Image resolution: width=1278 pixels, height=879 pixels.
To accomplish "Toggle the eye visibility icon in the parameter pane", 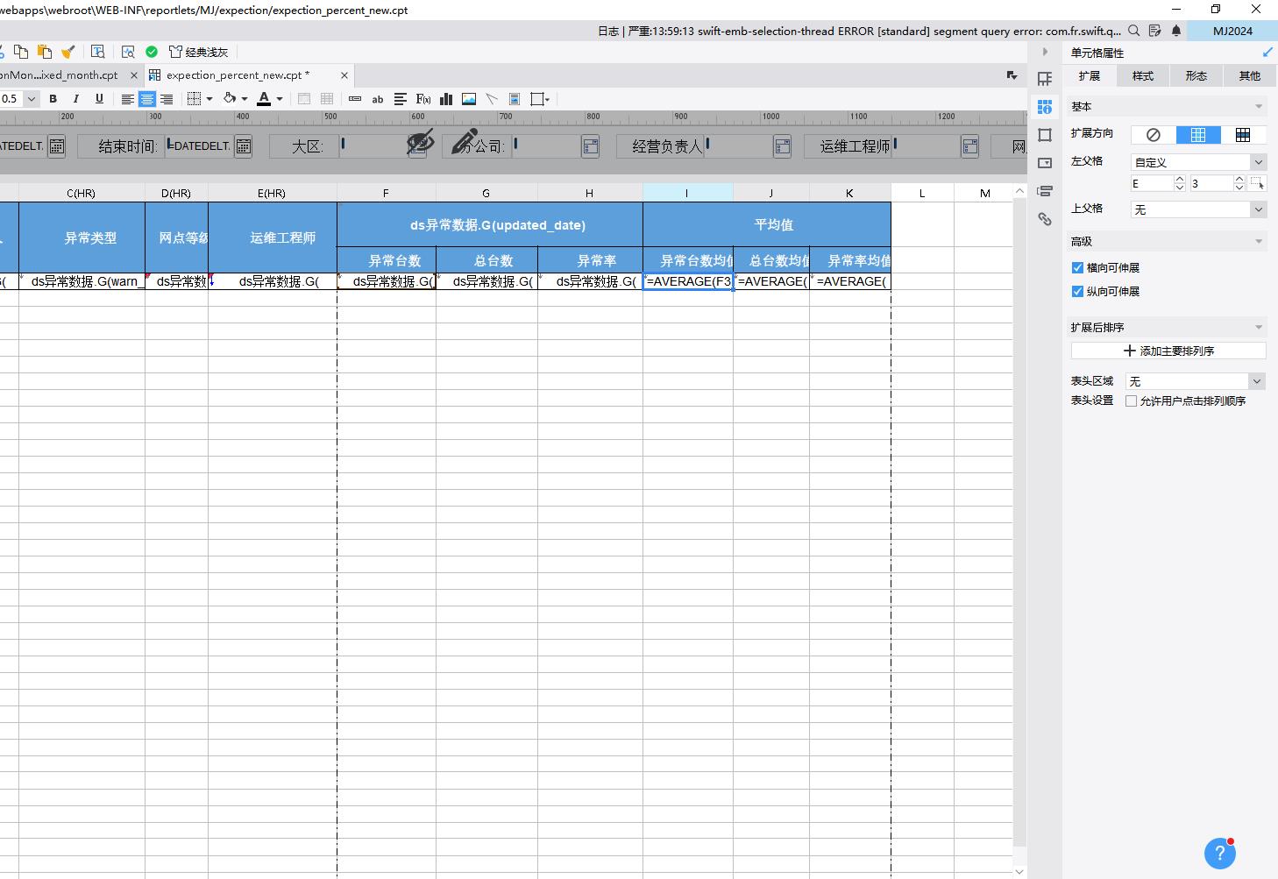I will (421, 141).
